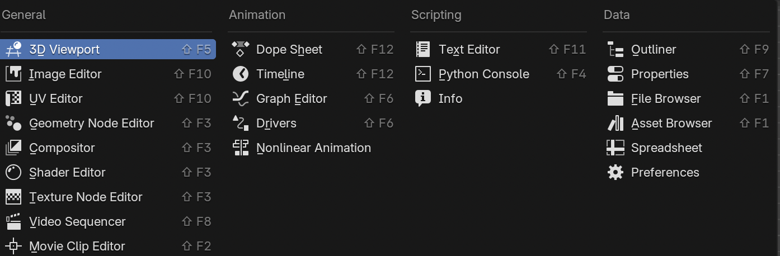
Task: Switch to the Movie Clip Editor
Action: click(77, 246)
